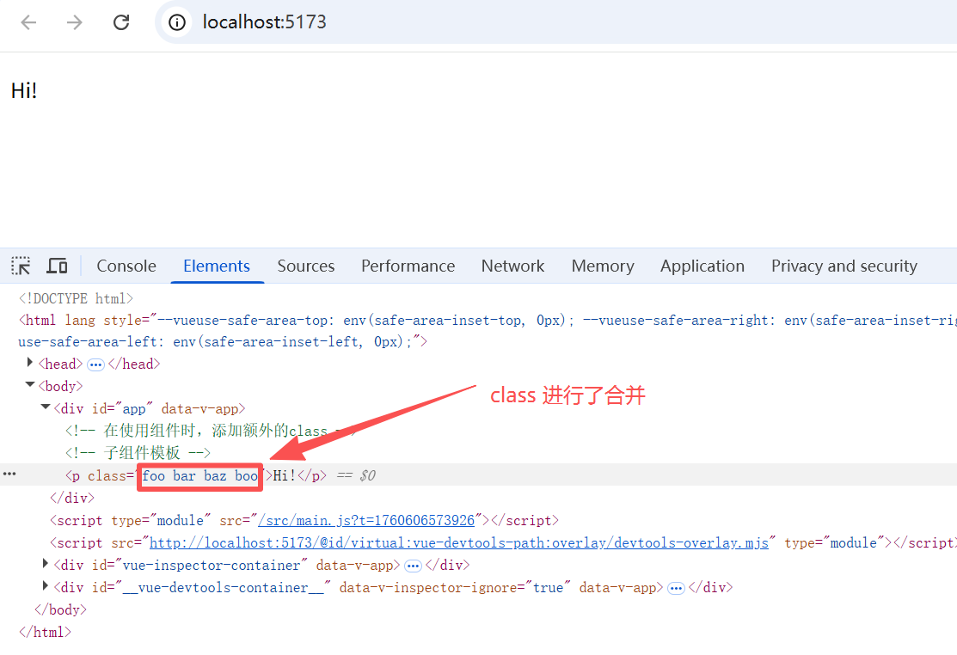Click the localhost:5173 address bar
The height and width of the screenshot is (655, 957).
[264, 22]
